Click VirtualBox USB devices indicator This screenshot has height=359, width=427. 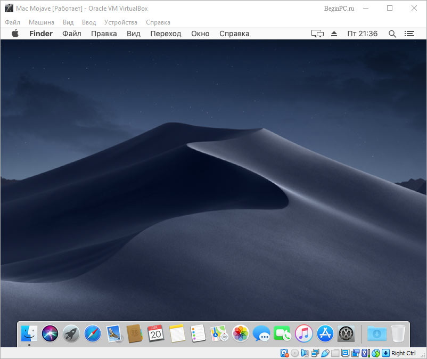(325, 353)
